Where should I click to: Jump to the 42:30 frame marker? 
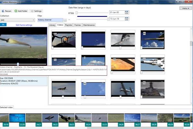pos(187,125)
